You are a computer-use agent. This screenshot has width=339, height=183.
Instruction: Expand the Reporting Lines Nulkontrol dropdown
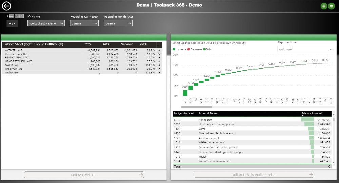[305, 49]
